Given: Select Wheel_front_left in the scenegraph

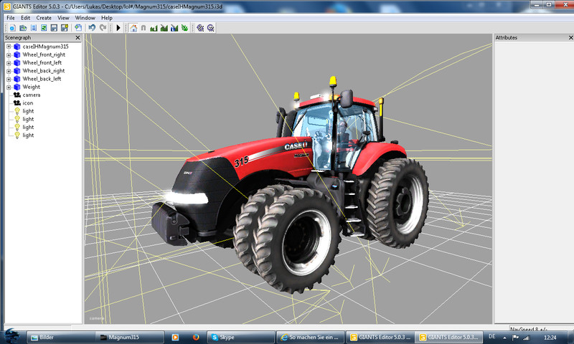Looking at the screenshot, I should click(x=42, y=62).
